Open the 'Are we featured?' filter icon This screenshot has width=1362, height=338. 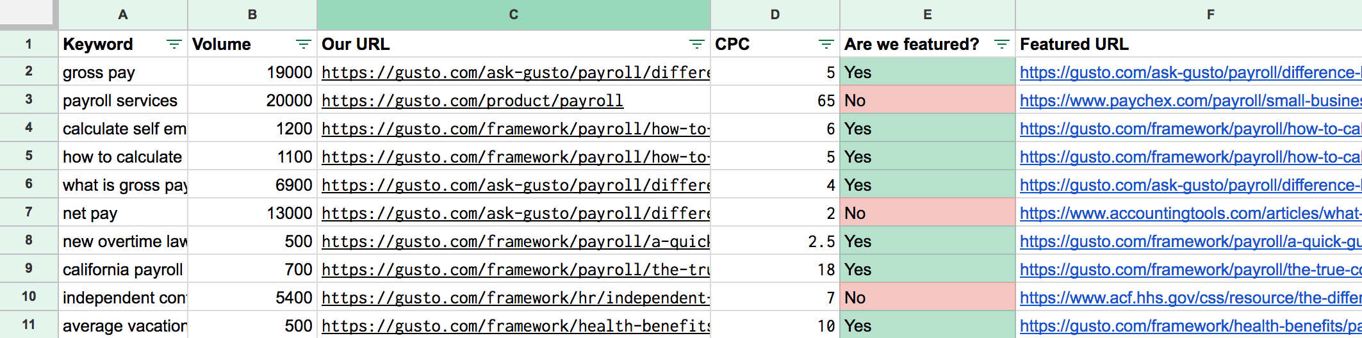tap(1001, 44)
